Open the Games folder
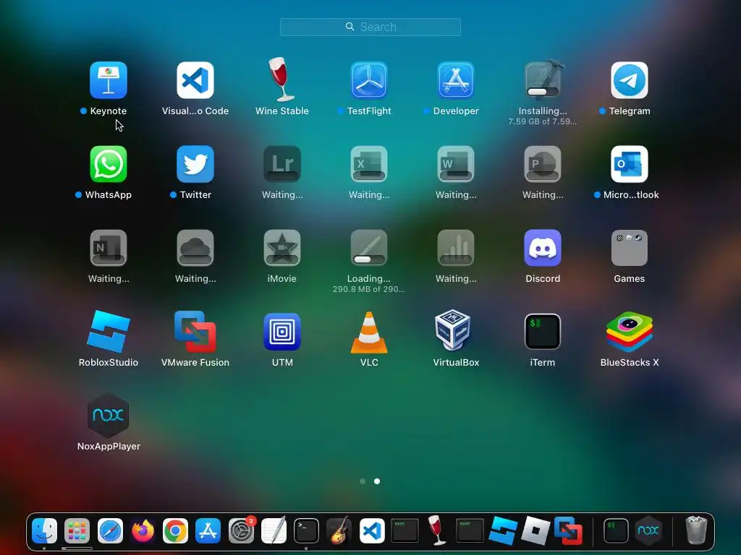Screen dimensions: 741x555 [x=630, y=248]
